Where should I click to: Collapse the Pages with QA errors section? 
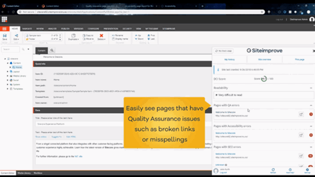[311, 105]
